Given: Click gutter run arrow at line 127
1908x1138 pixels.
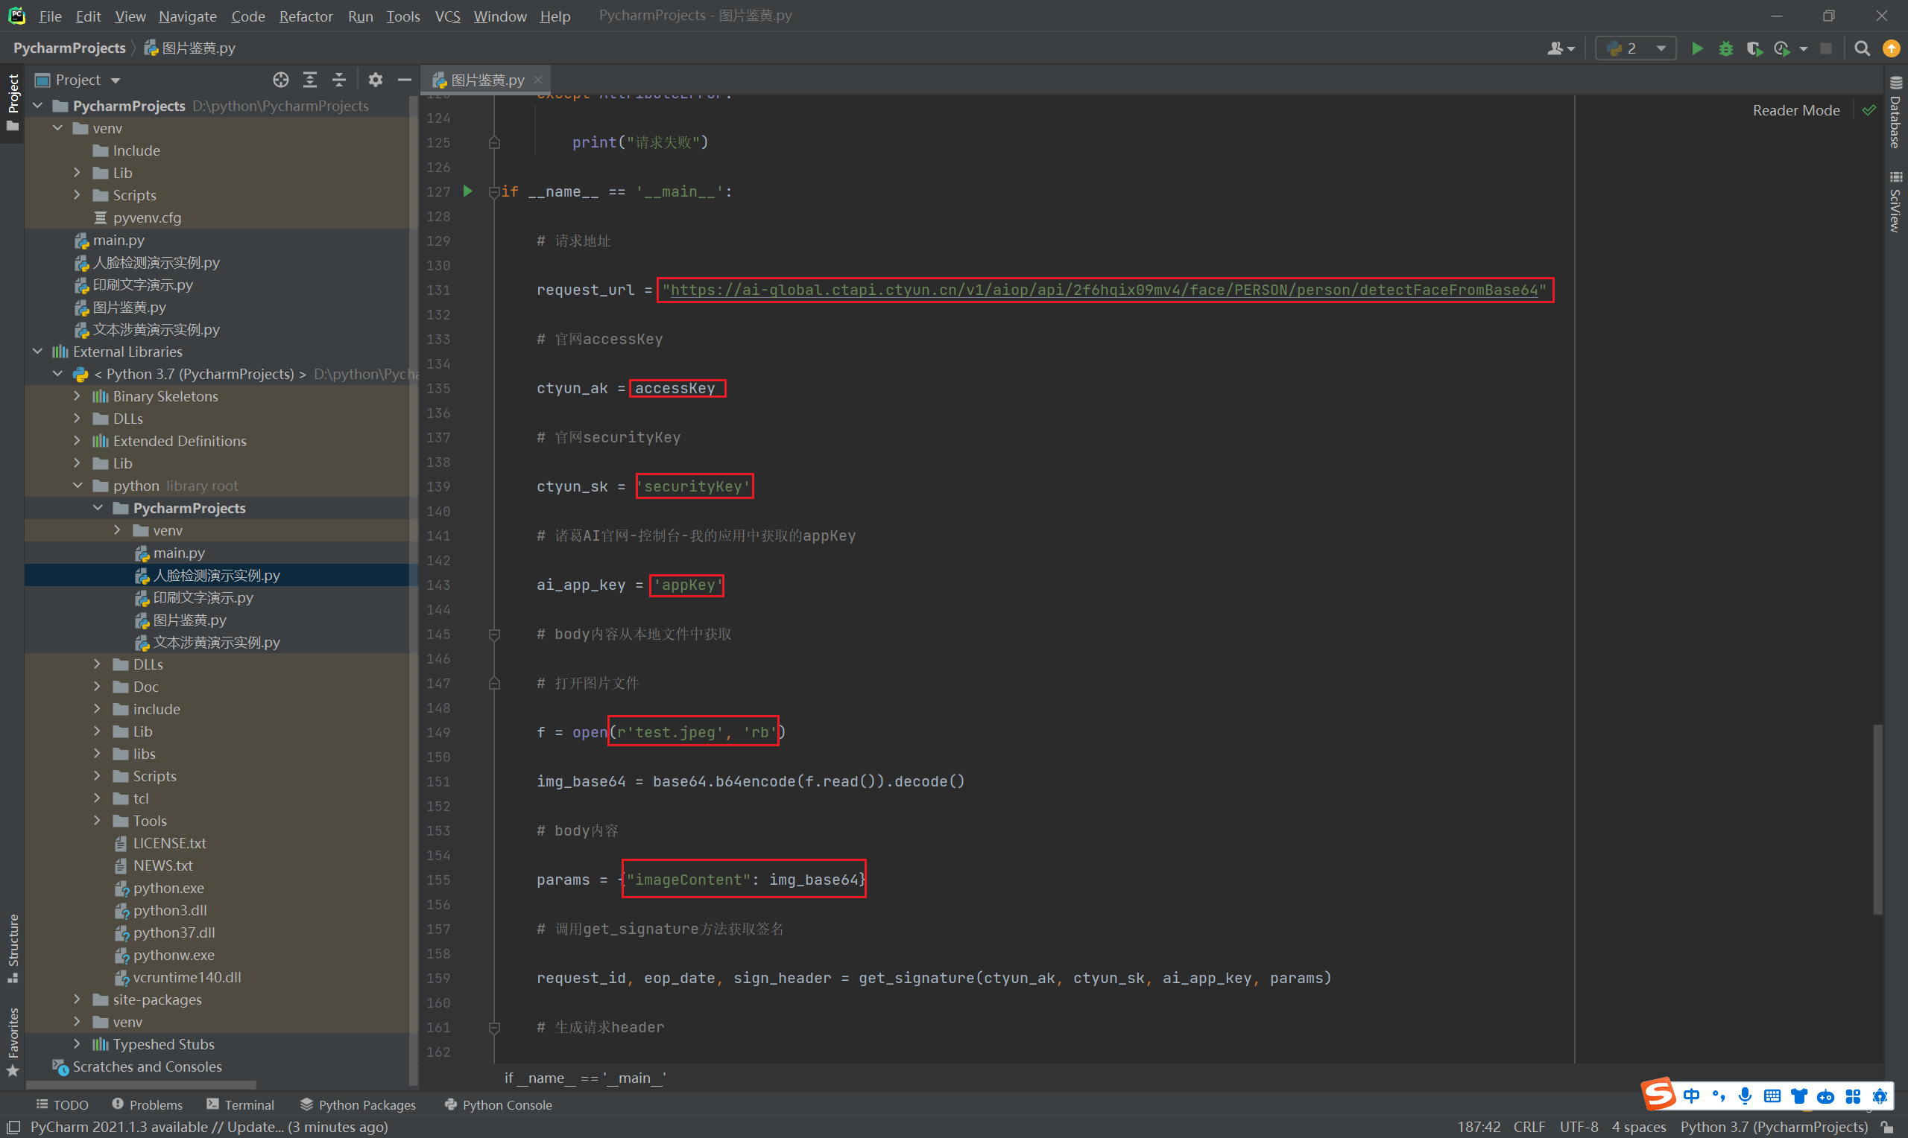Looking at the screenshot, I should (x=467, y=191).
